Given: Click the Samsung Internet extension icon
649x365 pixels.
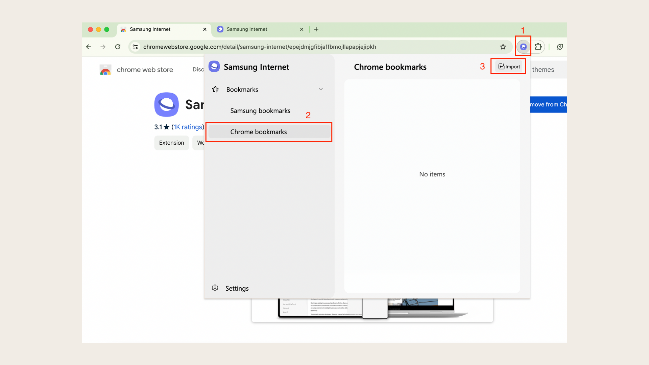Looking at the screenshot, I should [x=523, y=46].
